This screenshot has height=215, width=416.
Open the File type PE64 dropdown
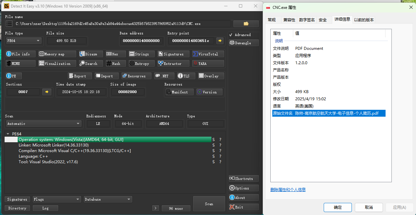point(24,41)
